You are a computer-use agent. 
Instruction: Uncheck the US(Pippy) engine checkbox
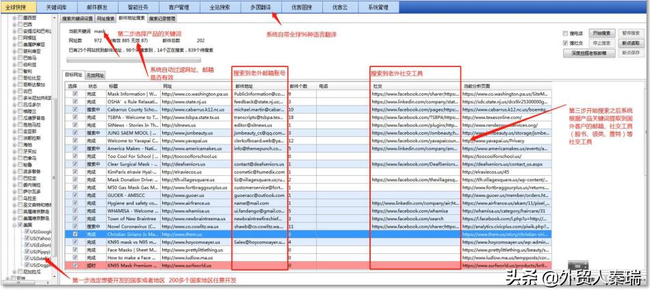pyautogui.click(x=27, y=252)
